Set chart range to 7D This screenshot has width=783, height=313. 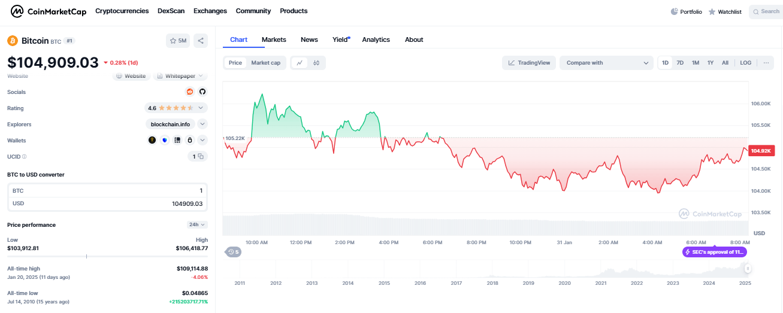click(x=680, y=63)
